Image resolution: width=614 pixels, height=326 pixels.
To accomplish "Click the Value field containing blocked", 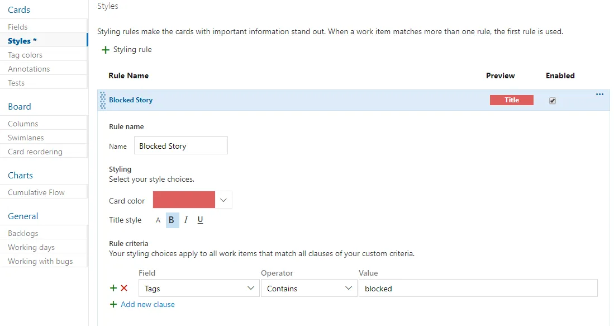I will tap(478, 288).
